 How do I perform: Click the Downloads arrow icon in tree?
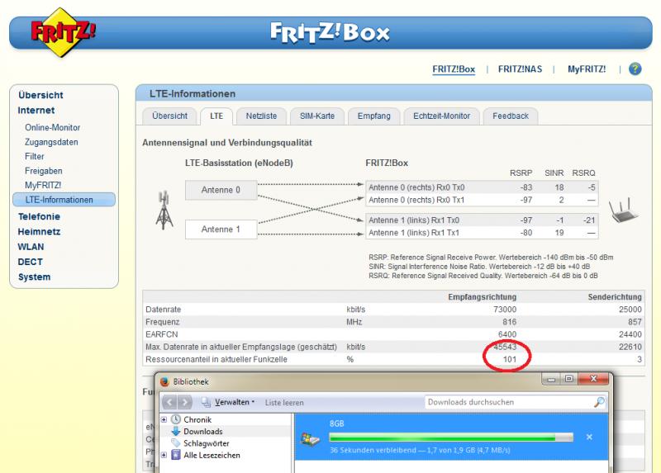[x=176, y=431]
